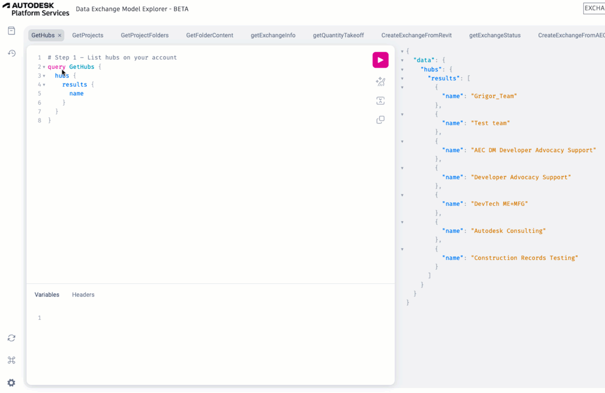
Task: Close the GetHubs tab
Action: coord(60,35)
